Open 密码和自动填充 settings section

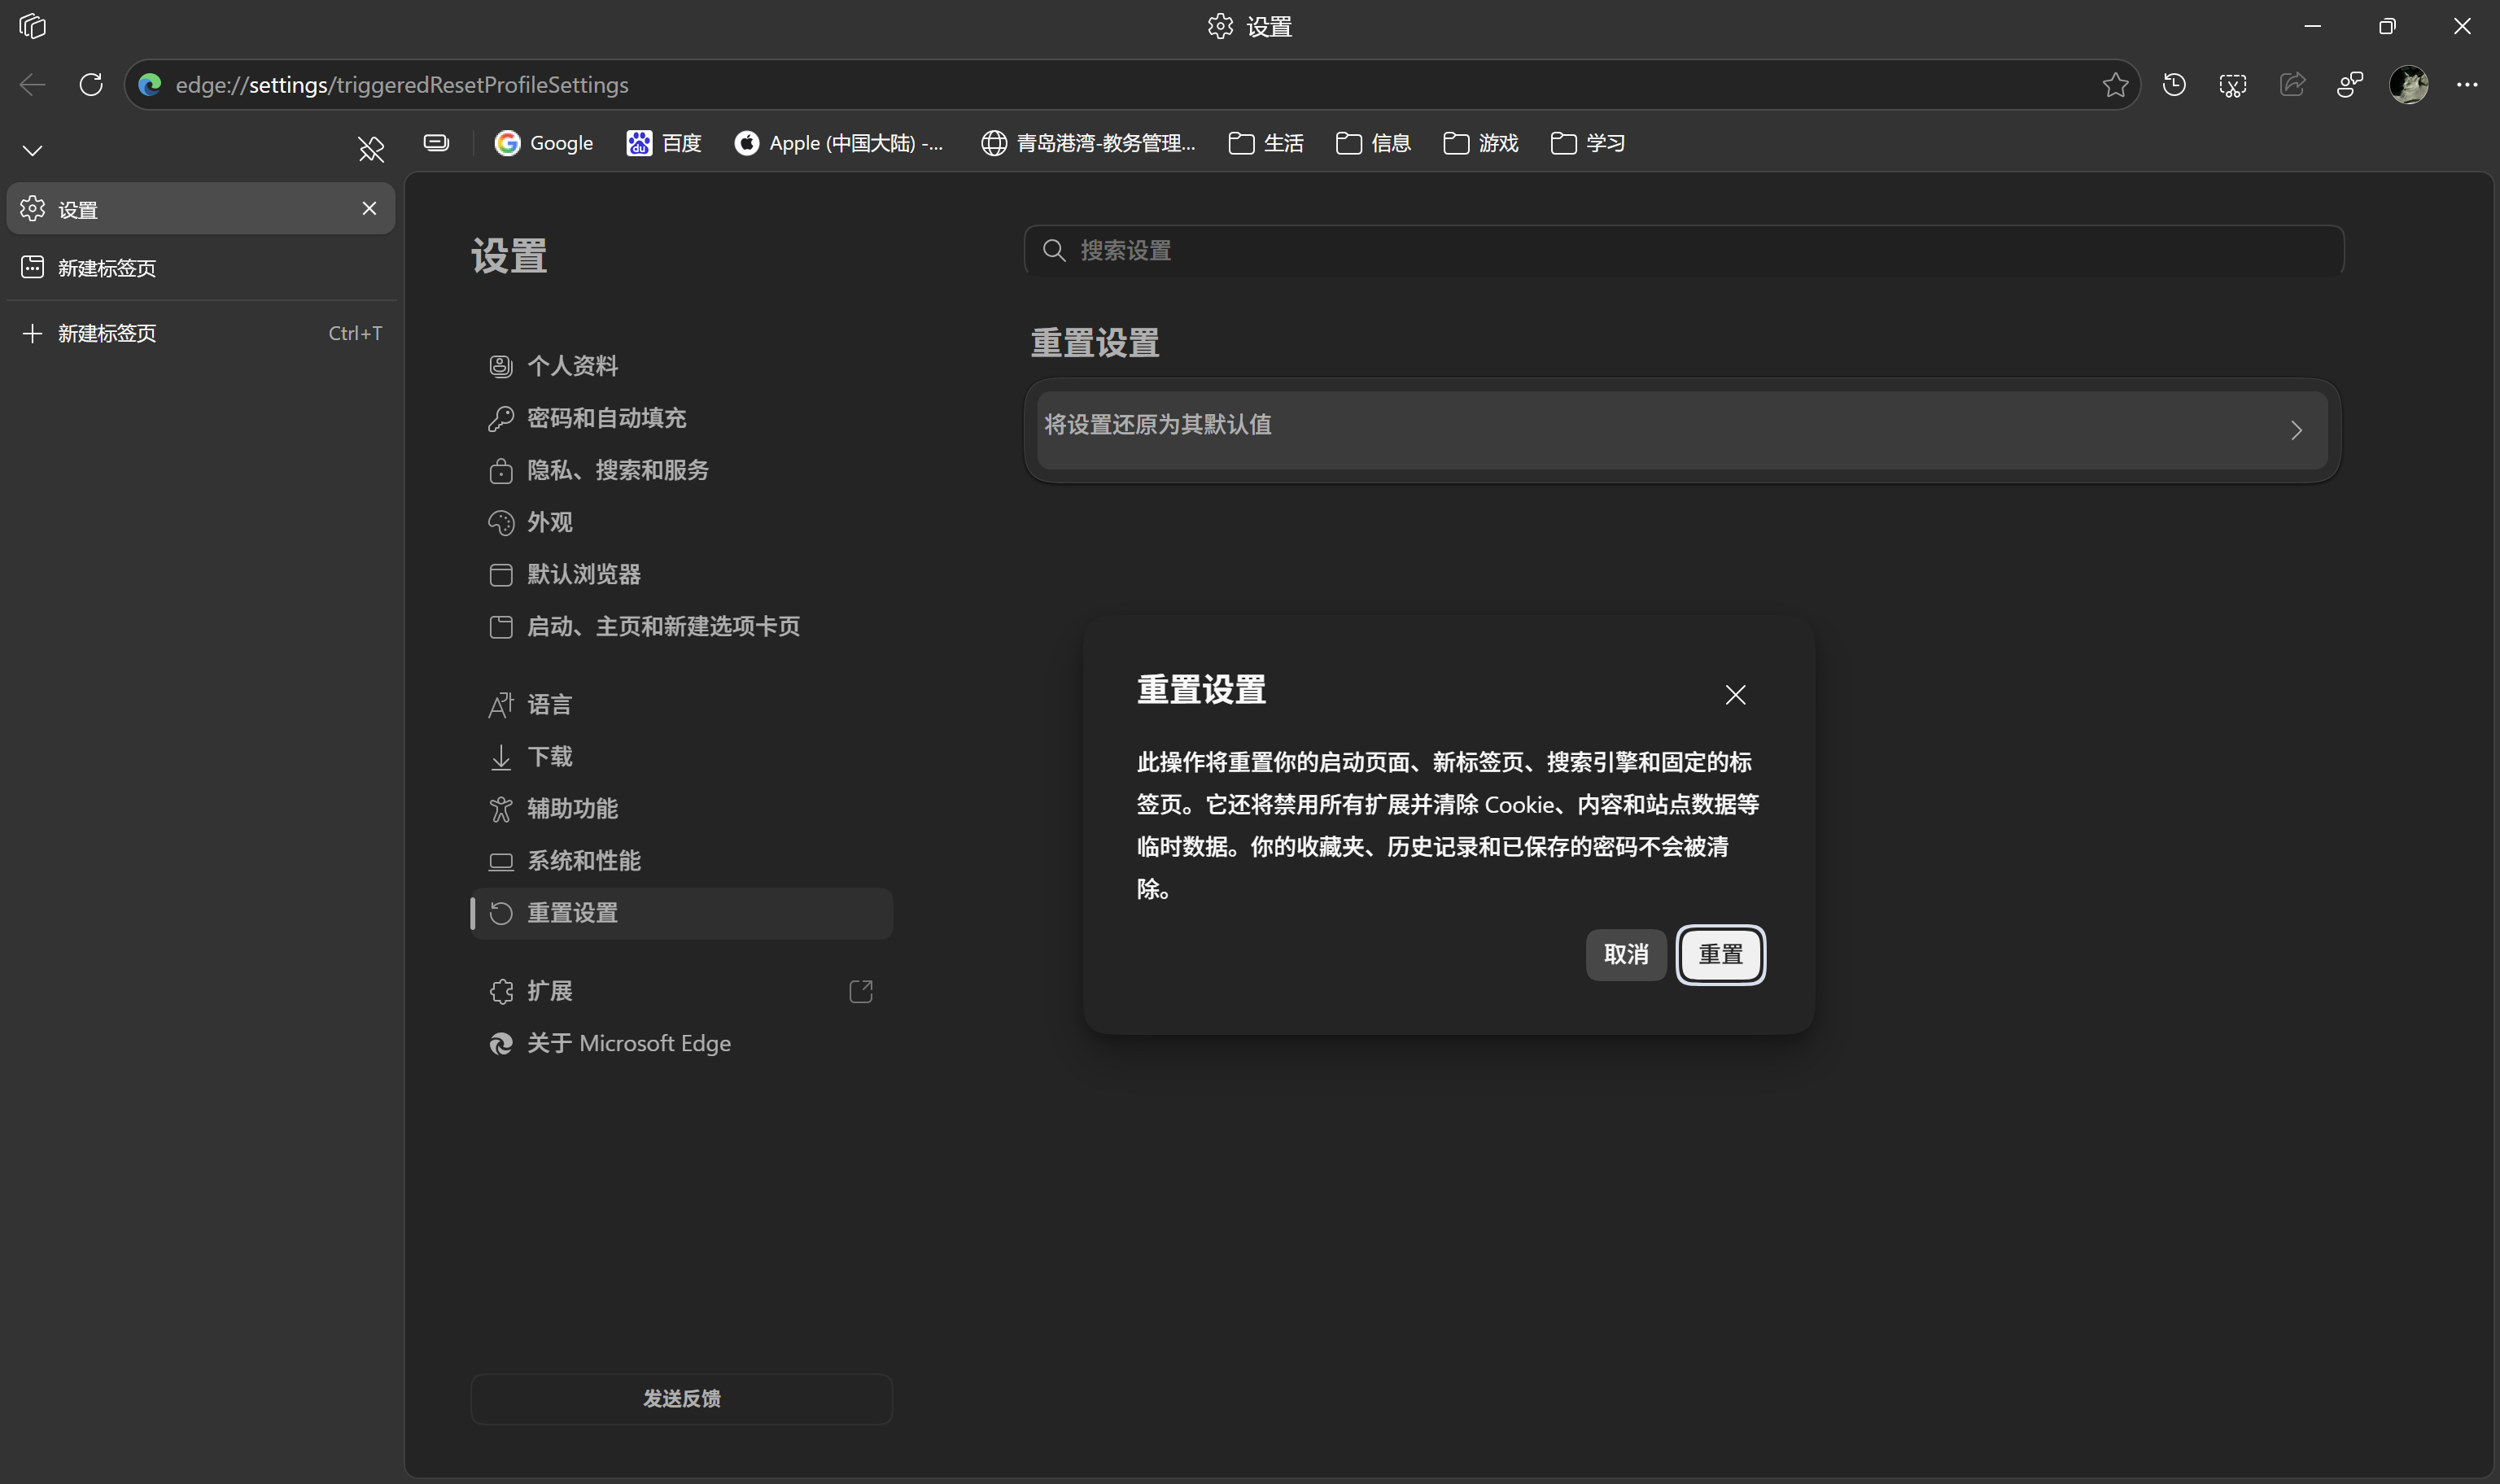681,417
